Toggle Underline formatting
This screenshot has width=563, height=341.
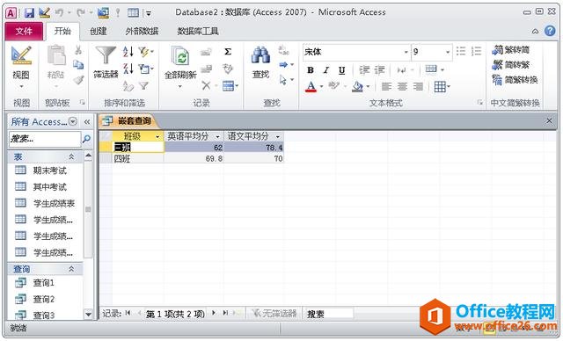click(342, 70)
